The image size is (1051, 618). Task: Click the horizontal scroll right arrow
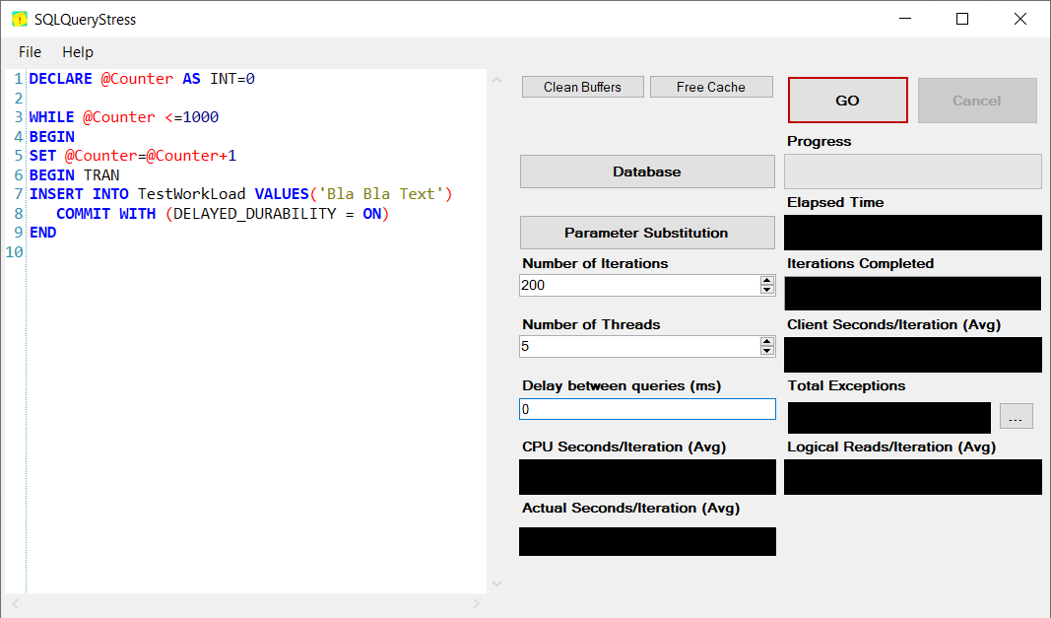click(x=476, y=604)
